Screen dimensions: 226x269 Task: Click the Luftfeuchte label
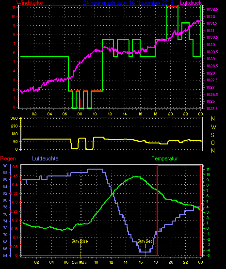point(45,158)
